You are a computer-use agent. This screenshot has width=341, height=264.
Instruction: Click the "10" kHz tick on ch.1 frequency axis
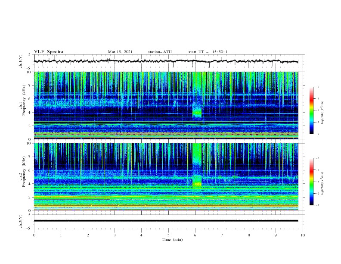tap(29, 72)
